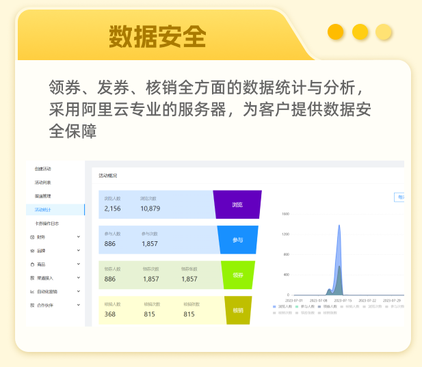Expand the 品牌 menu chevron

click(79, 251)
